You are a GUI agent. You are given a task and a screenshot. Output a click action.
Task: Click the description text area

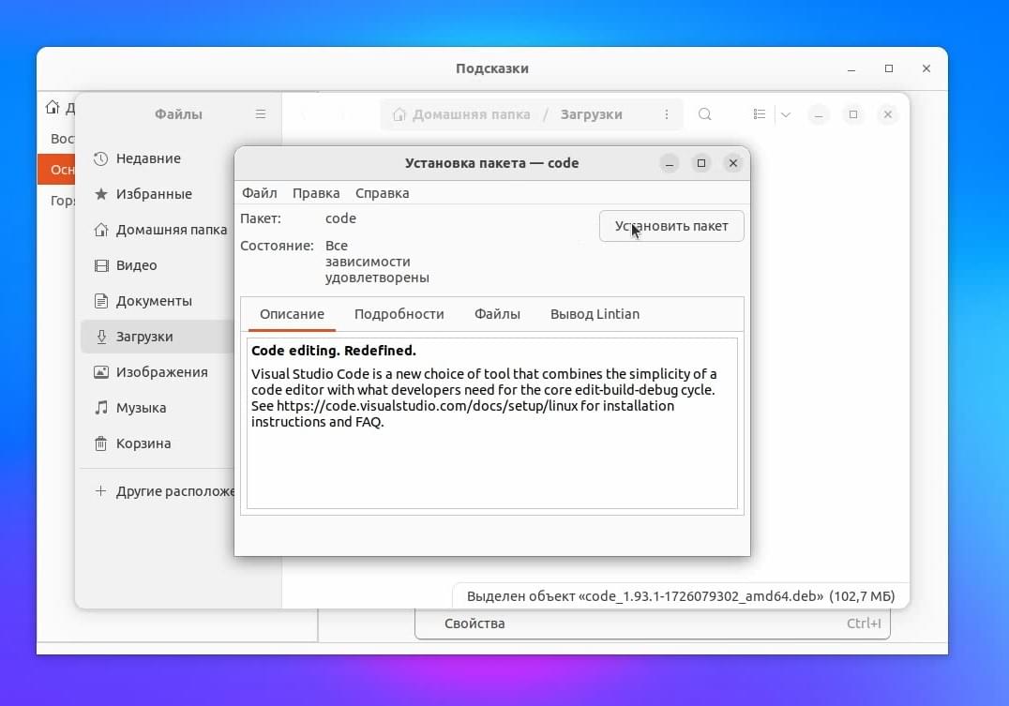[x=492, y=423]
